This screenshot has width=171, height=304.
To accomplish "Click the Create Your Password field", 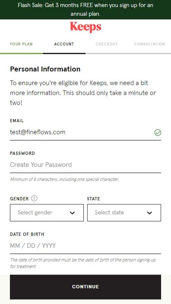I will pos(85,165).
